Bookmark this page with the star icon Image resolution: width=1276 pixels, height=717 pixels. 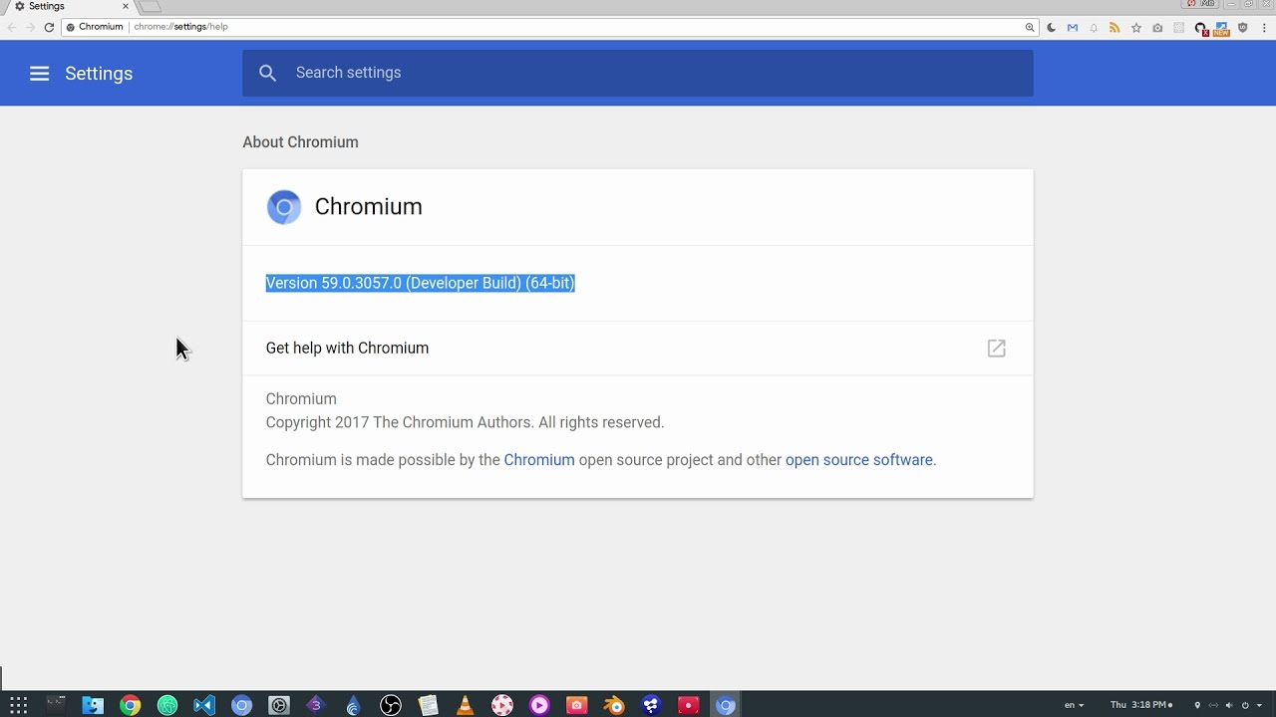click(1135, 28)
